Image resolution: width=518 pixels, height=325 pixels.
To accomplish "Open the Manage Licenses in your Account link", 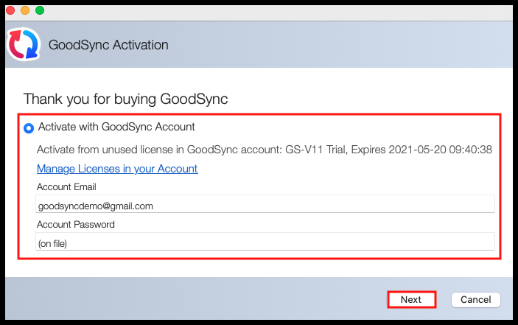I will pos(117,169).
